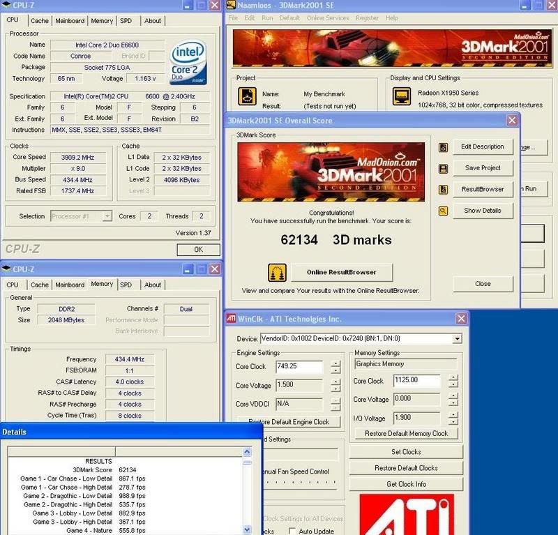This screenshot has width=558, height=535.
Task: Open the Help menu in 3DMark2001 SE
Action: 392,18
